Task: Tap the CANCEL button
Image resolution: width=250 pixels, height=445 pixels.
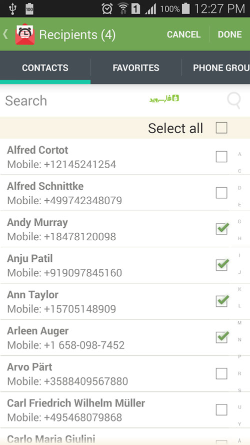Action: 183,35
